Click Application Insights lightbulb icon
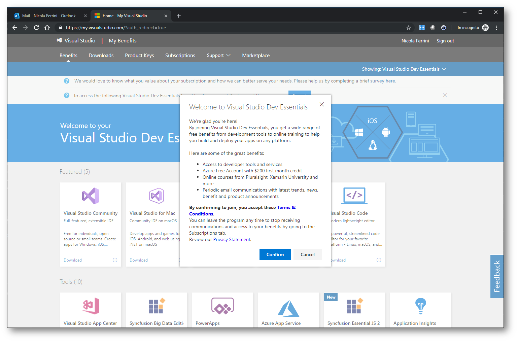Viewport: 518px width, 342px height. click(421, 306)
